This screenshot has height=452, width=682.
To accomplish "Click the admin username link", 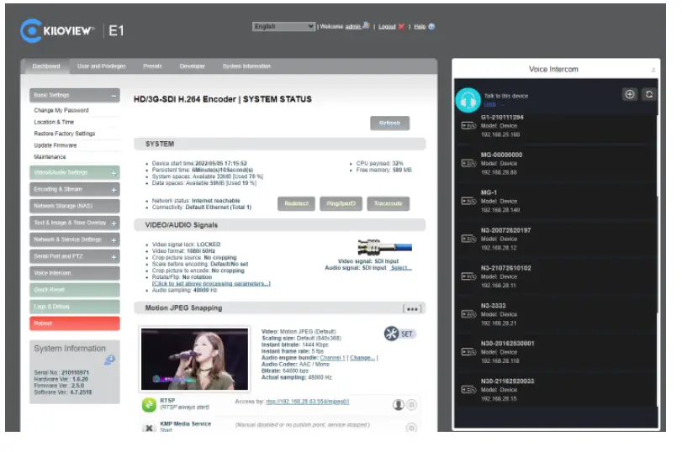I will click(x=353, y=27).
